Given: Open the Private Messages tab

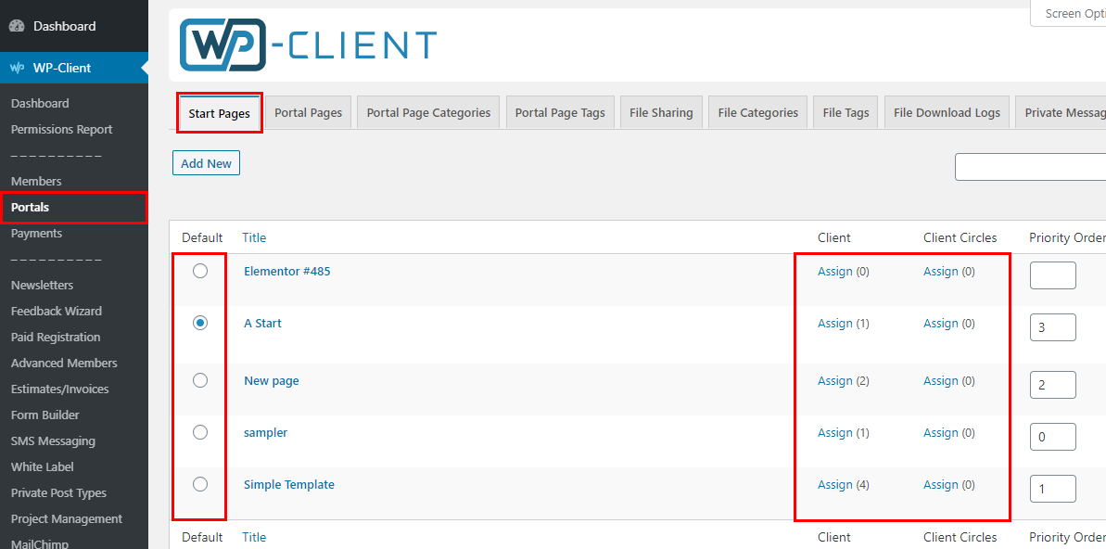Looking at the screenshot, I should 1061,113.
